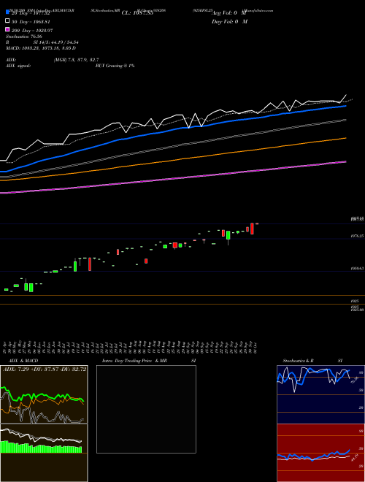Open the red RSI chart thumbnail
The height and width of the screenshot is (482, 365).
320,453
